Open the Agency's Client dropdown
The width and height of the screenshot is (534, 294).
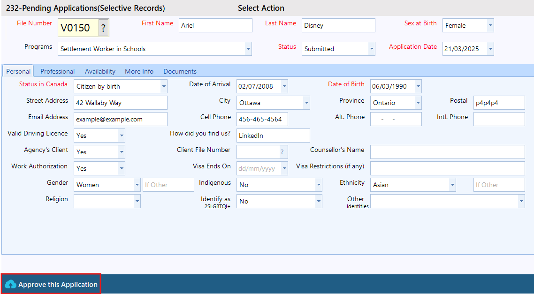[122, 152]
